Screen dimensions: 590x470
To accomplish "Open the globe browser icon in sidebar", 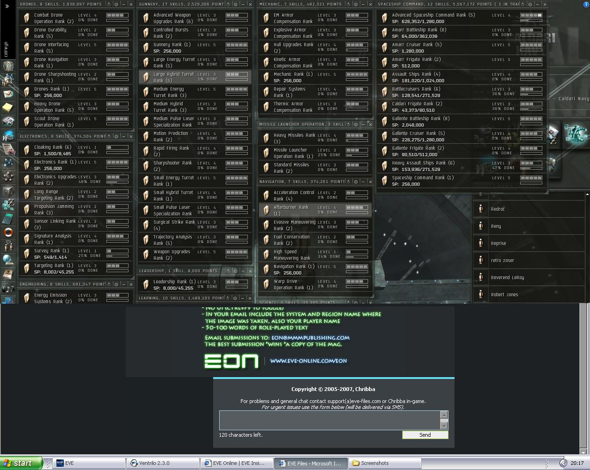I will [8, 260].
